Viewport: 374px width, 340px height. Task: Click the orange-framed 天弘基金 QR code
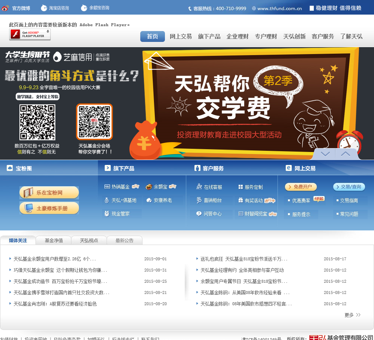pos(95,122)
